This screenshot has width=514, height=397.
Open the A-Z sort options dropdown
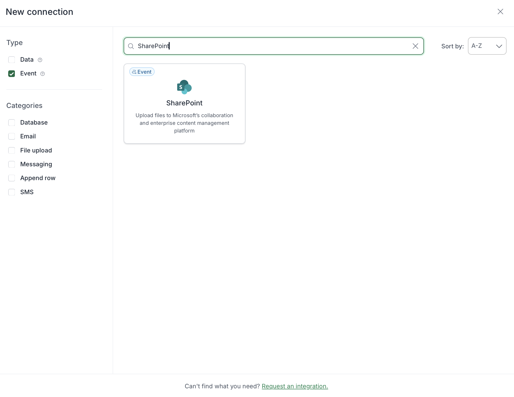[487, 46]
